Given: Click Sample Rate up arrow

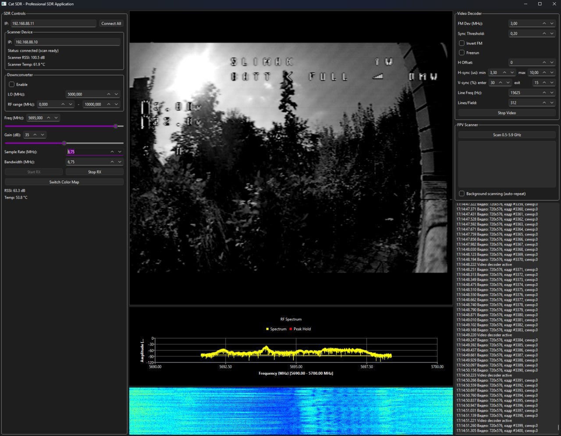Looking at the screenshot, I should (112, 152).
